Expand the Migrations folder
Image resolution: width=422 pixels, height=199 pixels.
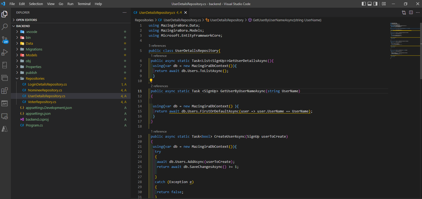(34, 49)
